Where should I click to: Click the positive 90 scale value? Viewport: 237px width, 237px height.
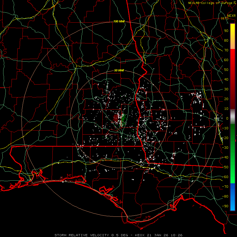(226, 31)
